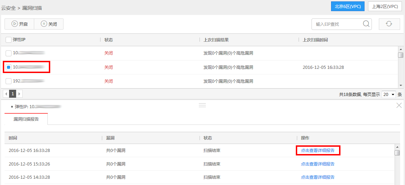Viewport: 405px width, 185px height.
Task: Check the first elastic IP row checkbox
Action: point(8,53)
